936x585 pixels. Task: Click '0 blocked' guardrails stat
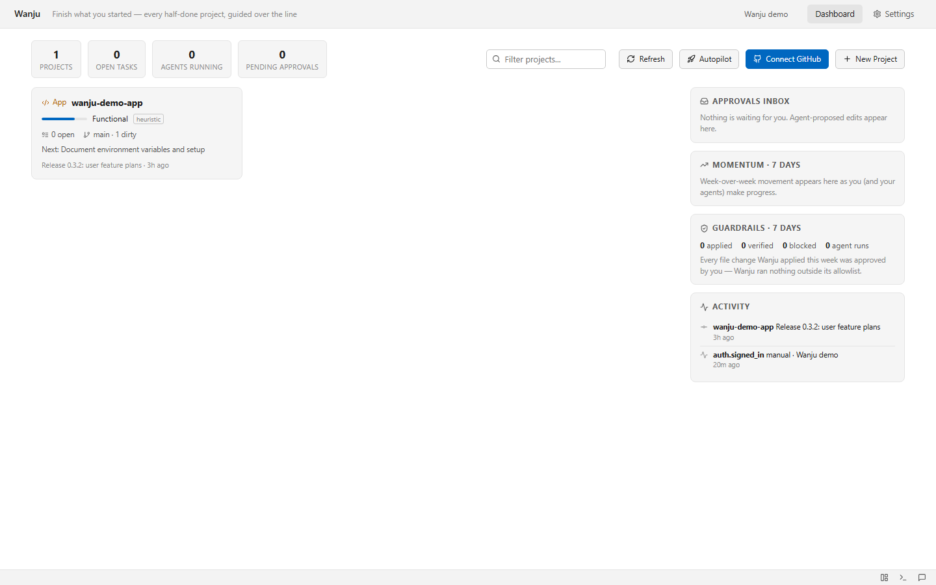pos(799,246)
